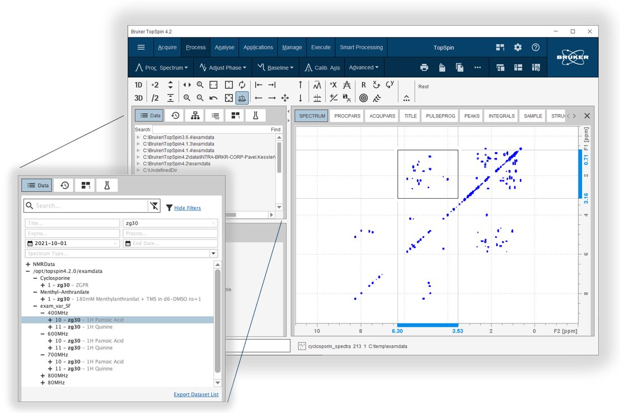The image size is (620, 413).
Task: Open the TopSpin hamburger menu
Action: tap(140, 47)
